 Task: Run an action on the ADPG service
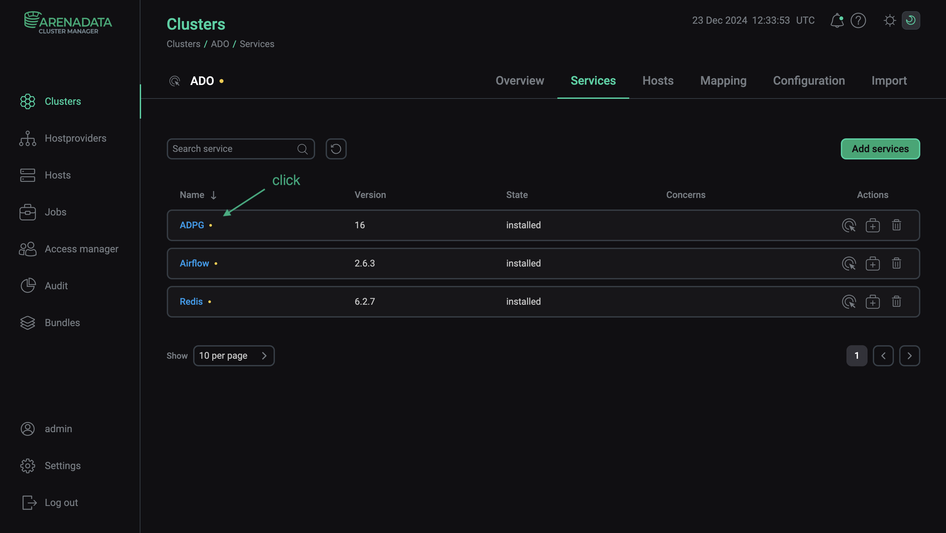click(x=849, y=225)
